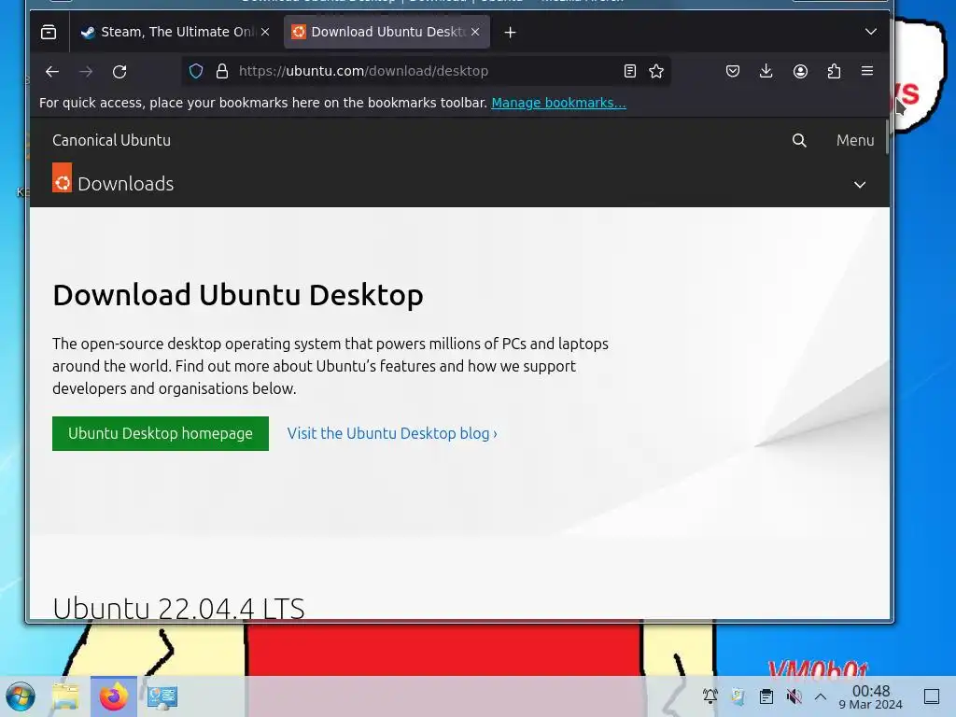Close the Download Ubuntu Desktop tab

475,32
